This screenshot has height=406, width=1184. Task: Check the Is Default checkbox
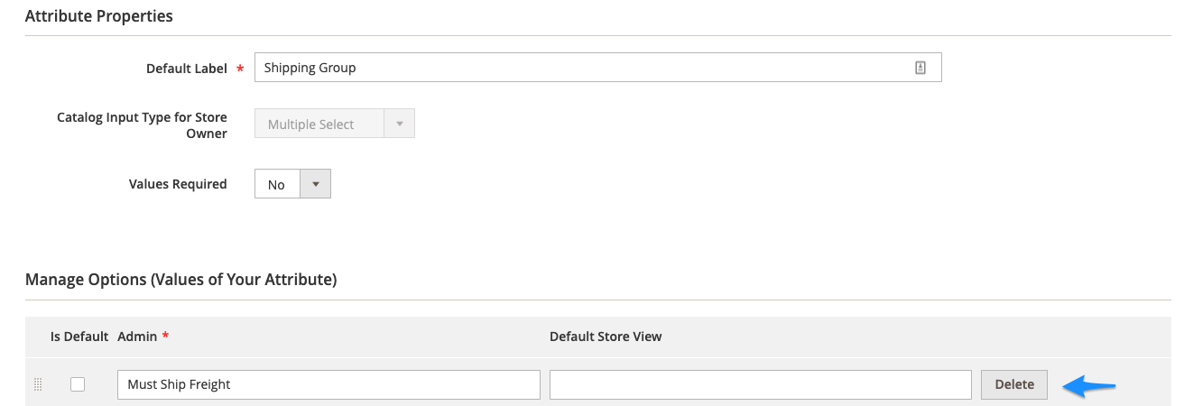78,384
